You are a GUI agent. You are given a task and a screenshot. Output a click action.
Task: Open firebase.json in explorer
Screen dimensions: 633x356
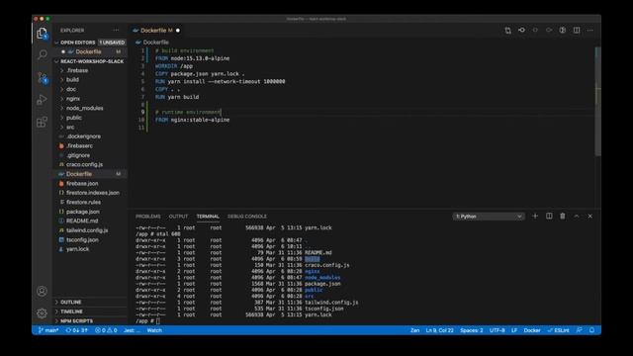[82, 183]
